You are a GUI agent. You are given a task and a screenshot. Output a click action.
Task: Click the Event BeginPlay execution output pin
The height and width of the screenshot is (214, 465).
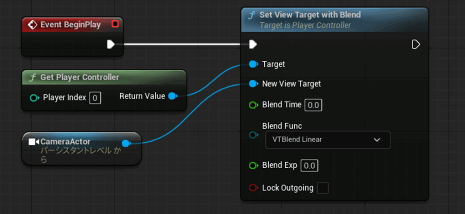click(x=110, y=44)
